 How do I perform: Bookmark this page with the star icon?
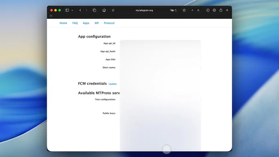click(x=184, y=10)
